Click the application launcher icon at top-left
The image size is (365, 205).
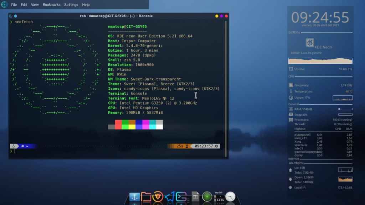point(5,5)
